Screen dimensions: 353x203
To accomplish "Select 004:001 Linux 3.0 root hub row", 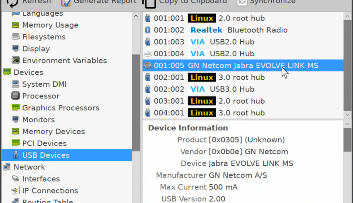I will 243,113.
